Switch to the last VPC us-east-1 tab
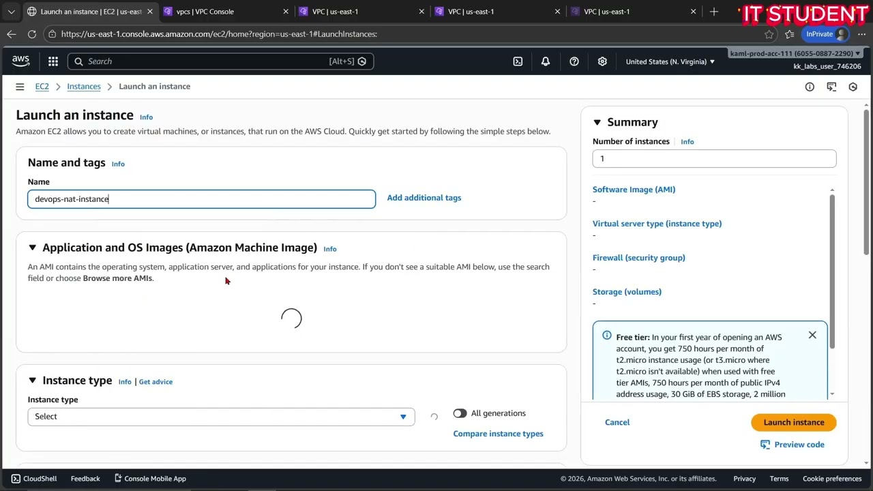873x491 pixels. [634, 12]
